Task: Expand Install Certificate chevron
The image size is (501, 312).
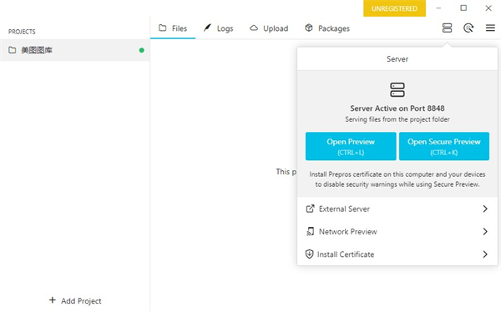Action: (485, 254)
